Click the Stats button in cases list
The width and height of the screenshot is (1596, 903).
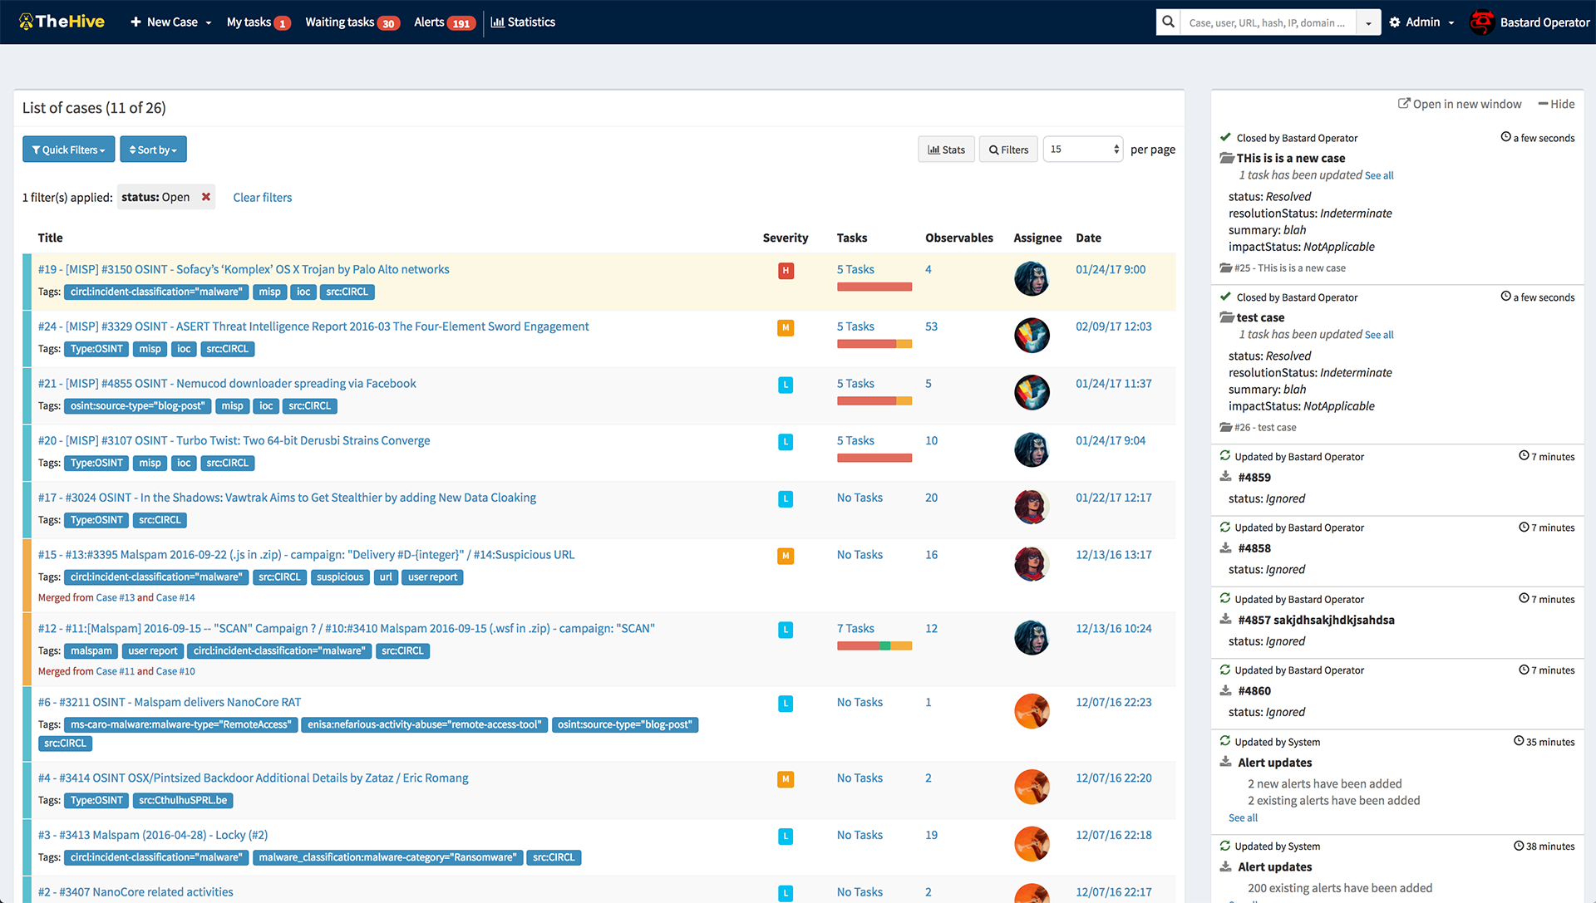click(x=945, y=149)
